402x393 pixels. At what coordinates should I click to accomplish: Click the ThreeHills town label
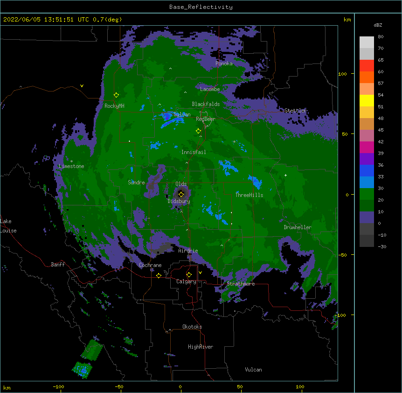pyautogui.click(x=249, y=195)
